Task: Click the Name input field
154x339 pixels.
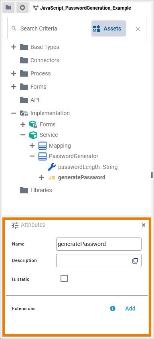Action: [x=99, y=244]
